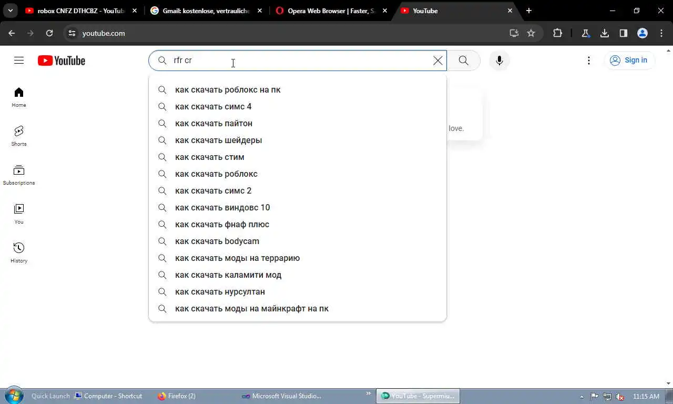Close the Gmail tab
The image size is (673, 404).
(x=260, y=11)
